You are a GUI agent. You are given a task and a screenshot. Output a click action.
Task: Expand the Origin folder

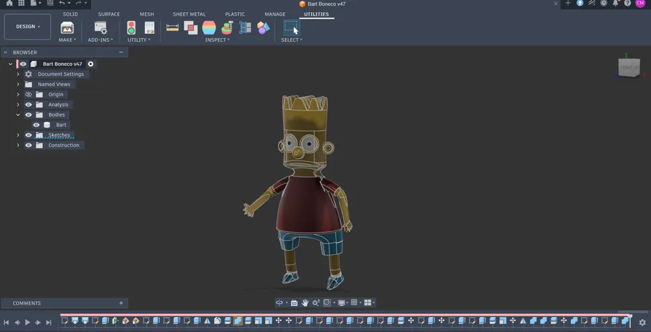click(x=18, y=94)
